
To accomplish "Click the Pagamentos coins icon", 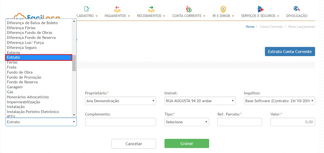I will pyautogui.click(x=117, y=9).
